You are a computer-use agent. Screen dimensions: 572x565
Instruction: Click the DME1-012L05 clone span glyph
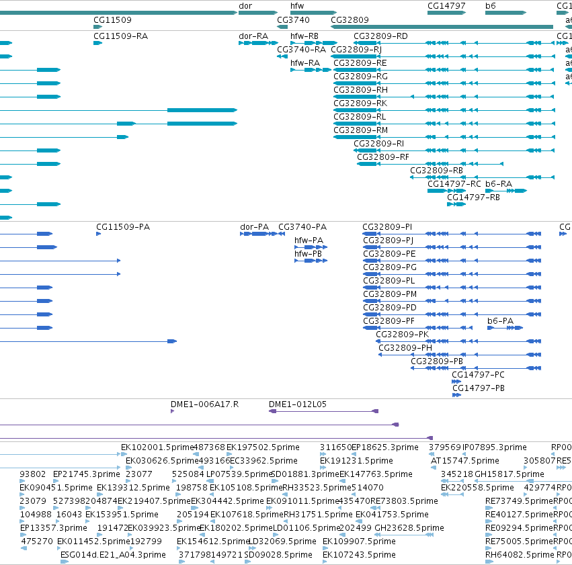click(x=323, y=411)
